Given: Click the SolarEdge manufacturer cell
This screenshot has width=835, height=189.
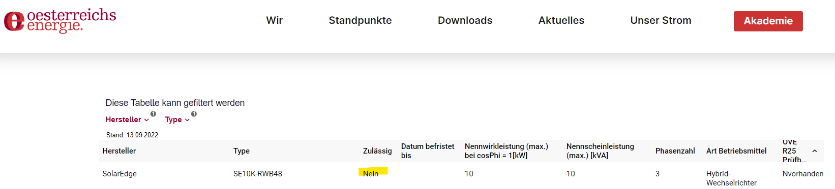Looking at the screenshot, I should point(120,174).
